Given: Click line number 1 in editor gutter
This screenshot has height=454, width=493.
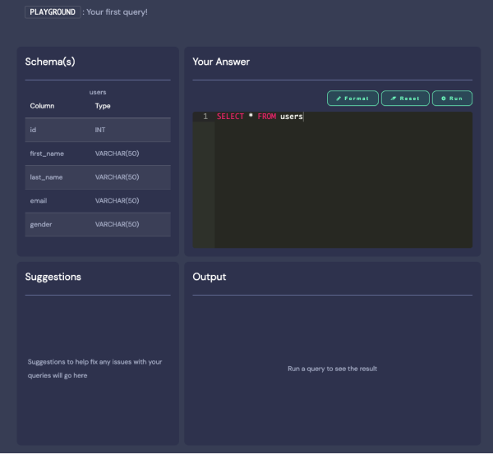Looking at the screenshot, I should (205, 117).
